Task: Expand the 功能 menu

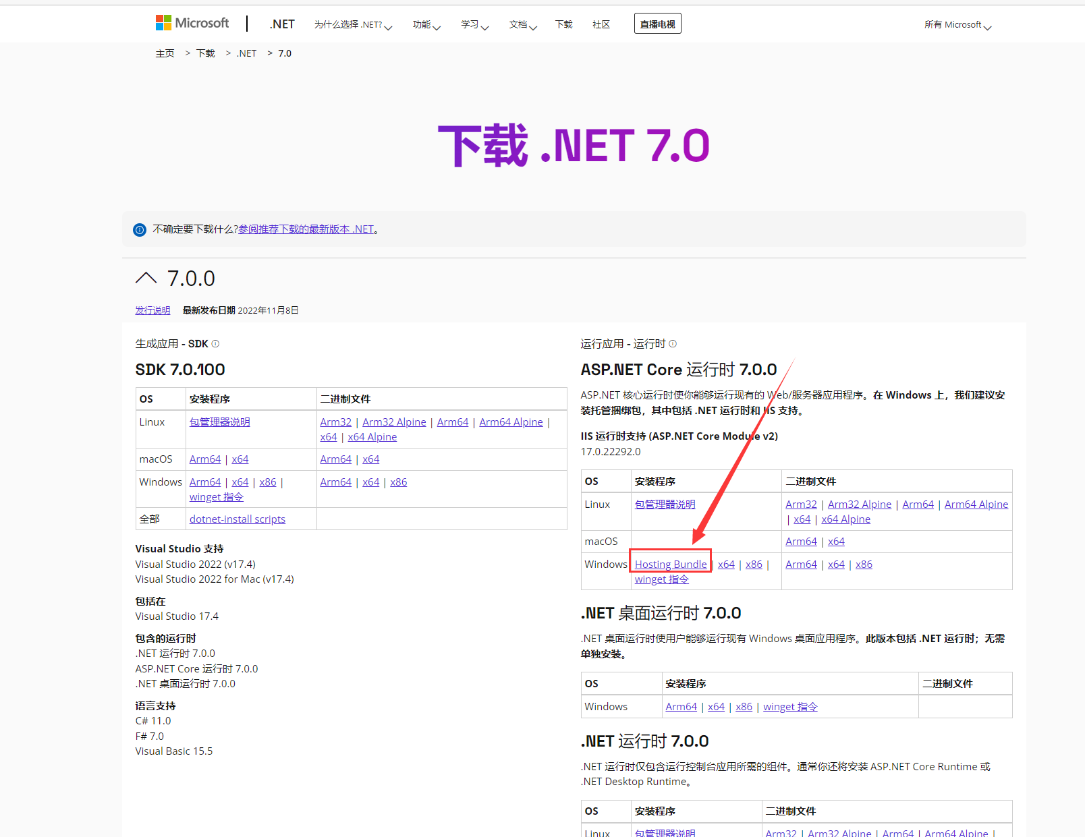Action: pos(426,25)
